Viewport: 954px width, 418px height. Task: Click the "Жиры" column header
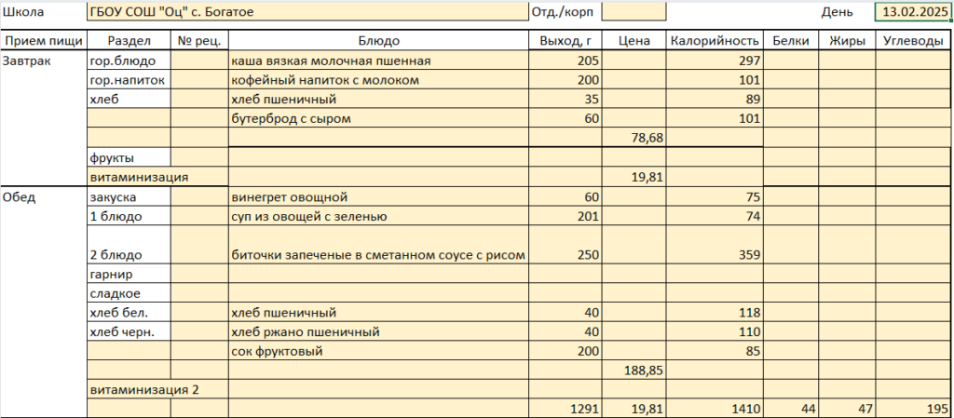(x=847, y=41)
